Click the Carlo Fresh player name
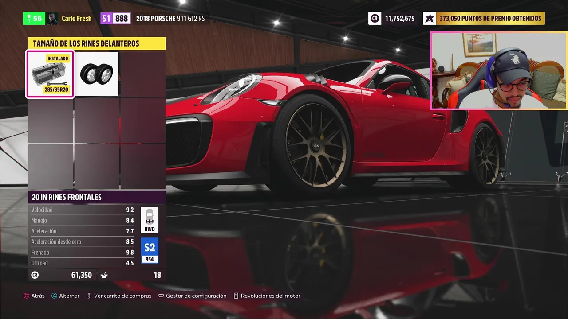Viewport: 568px width, 319px height. pos(77,18)
